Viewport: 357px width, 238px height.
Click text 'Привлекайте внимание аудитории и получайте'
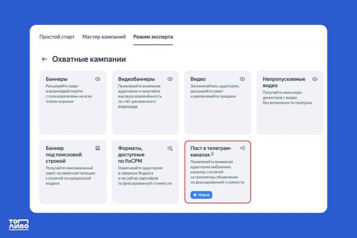(x=139, y=89)
